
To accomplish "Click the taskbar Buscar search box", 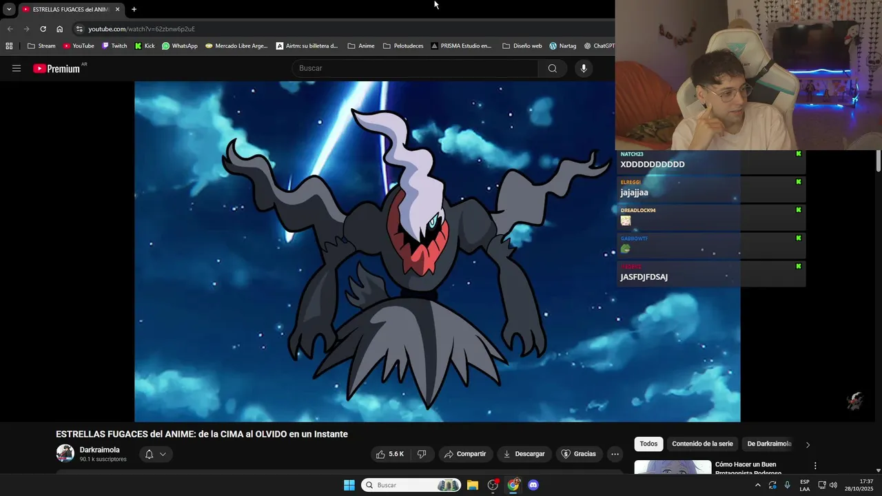I will 411,485.
